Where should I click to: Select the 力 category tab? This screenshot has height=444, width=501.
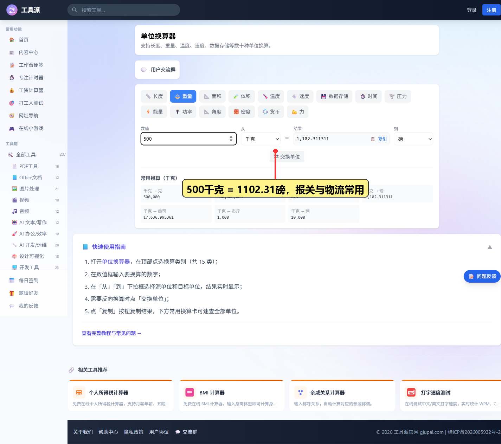(x=298, y=112)
